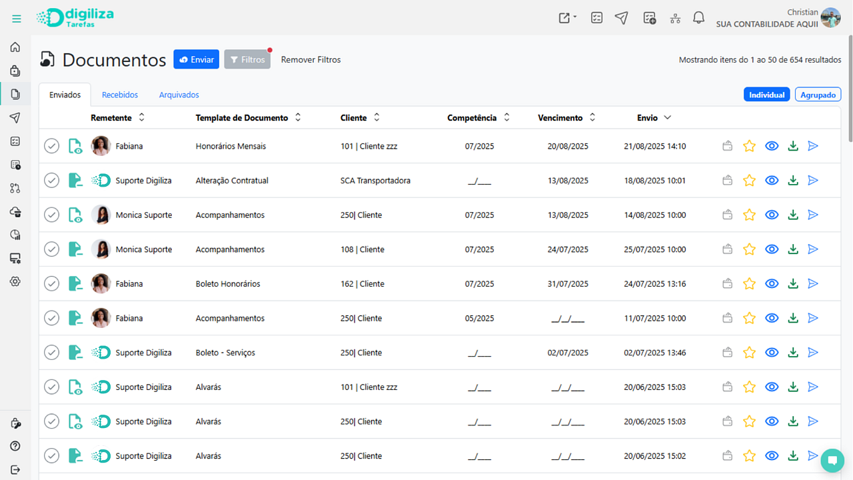Sort by the Envio column arrow
853x480 pixels.
[x=667, y=118]
